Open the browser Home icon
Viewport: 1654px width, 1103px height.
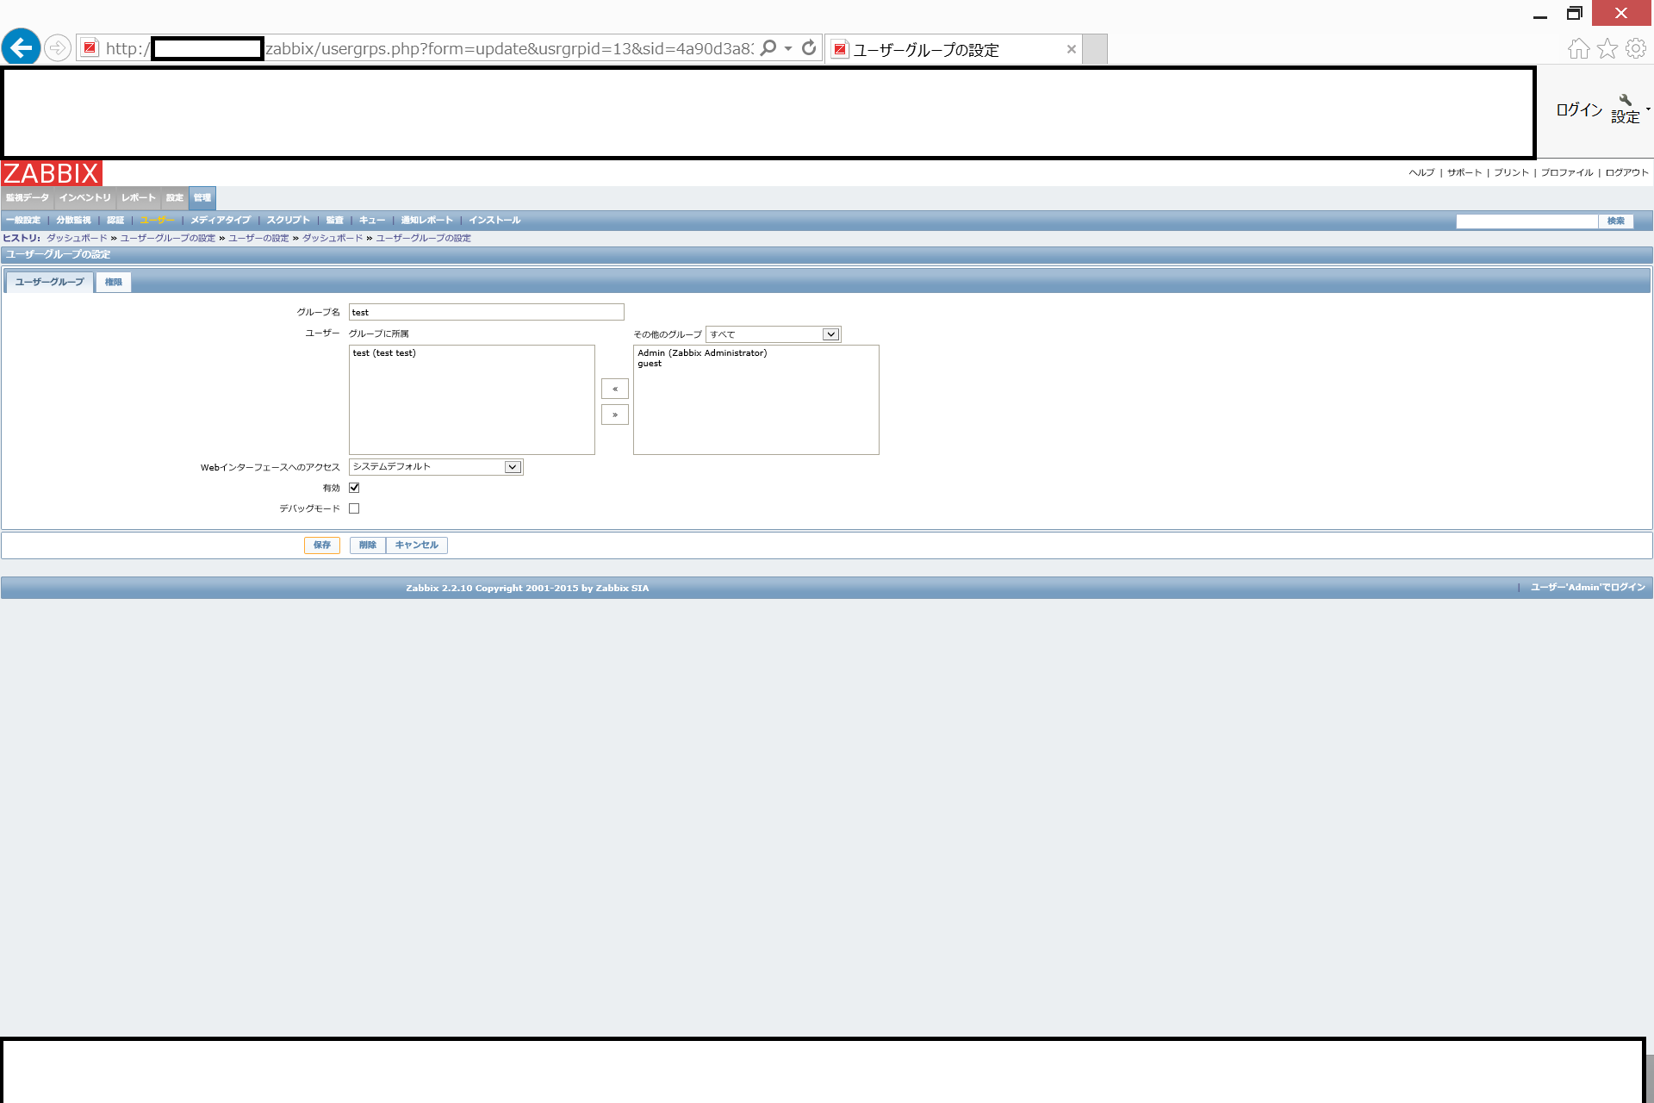(1578, 49)
